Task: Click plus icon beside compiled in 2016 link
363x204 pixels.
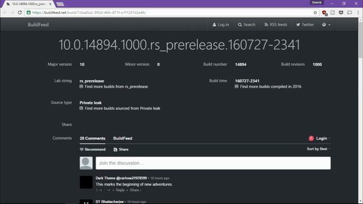Action: [x=237, y=87]
